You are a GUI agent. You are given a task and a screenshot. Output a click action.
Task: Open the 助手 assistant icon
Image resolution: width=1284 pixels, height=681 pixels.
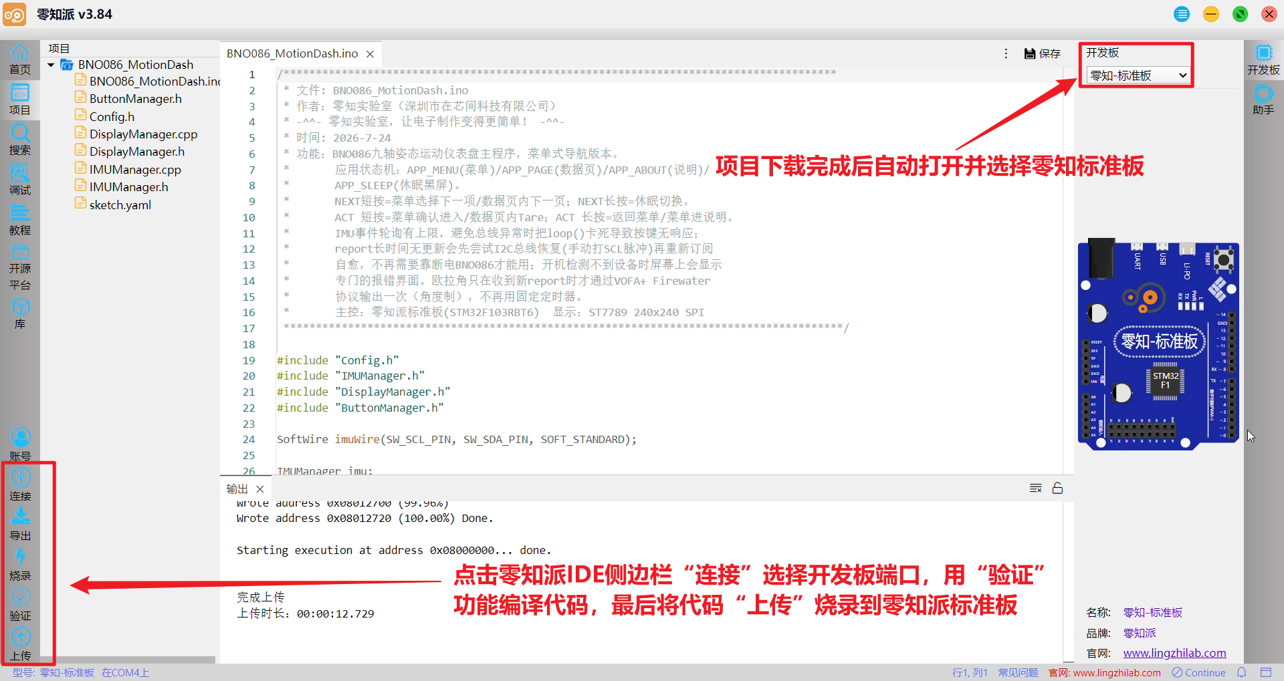(x=1263, y=100)
